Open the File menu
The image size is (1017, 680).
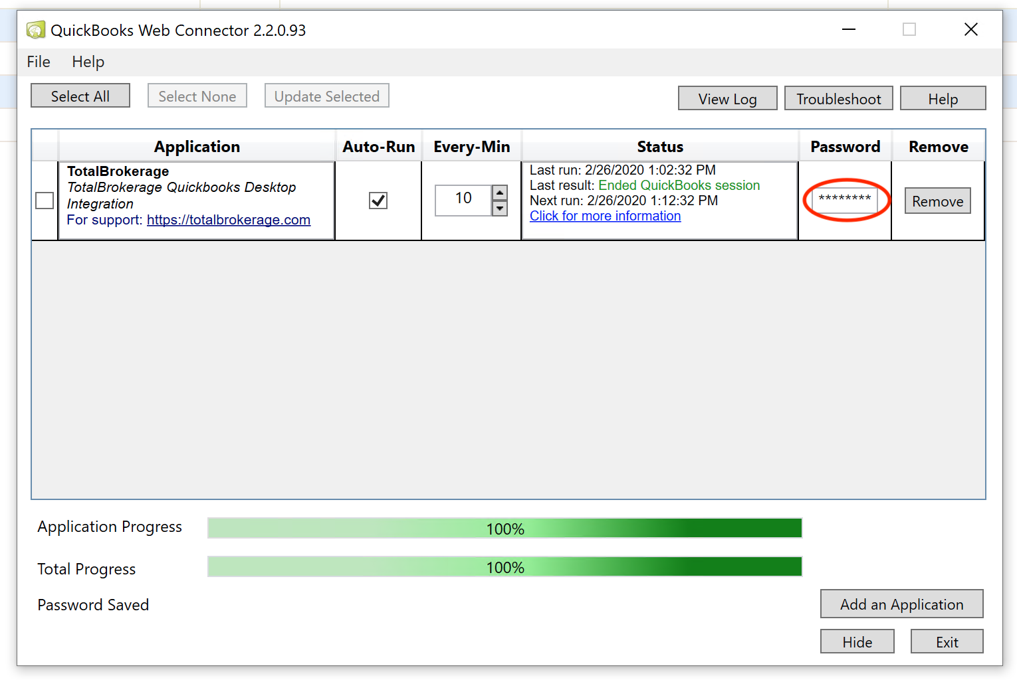point(39,62)
